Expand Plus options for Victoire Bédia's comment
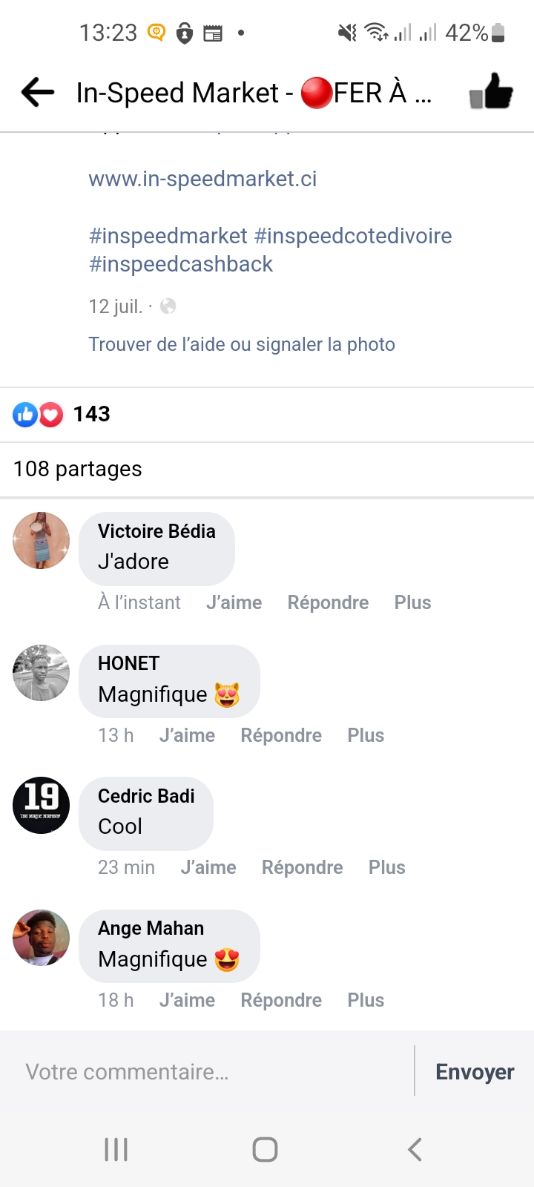Screen dimensions: 534x1187 point(412,602)
